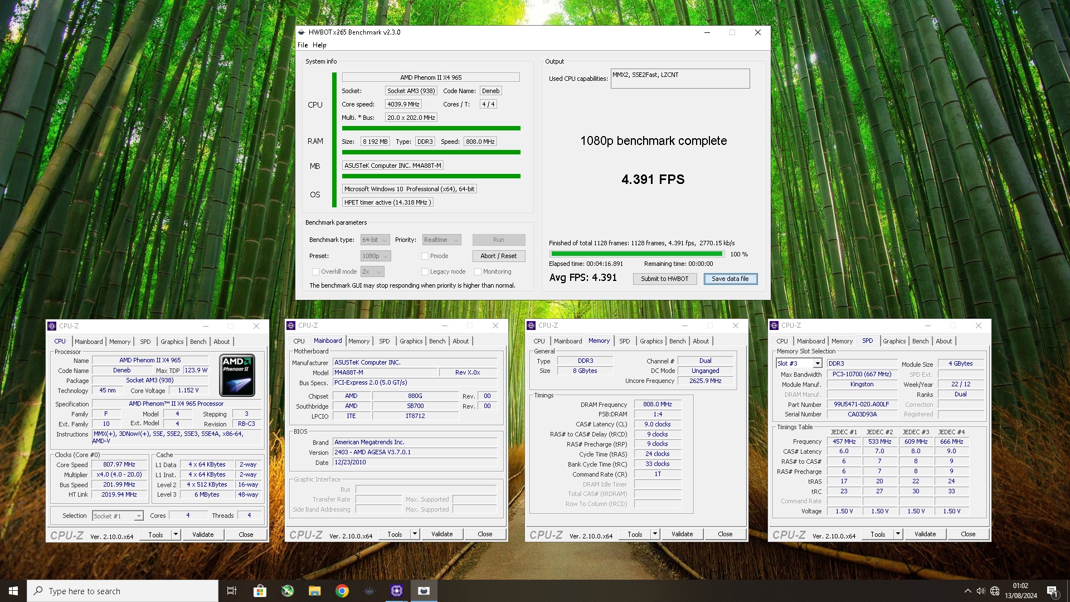Expand Tools arrow in CPU-Z Memory window
The image size is (1070, 602).
click(x=655, y=534)
